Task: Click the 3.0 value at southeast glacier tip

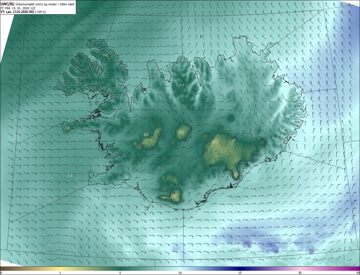Action: pyautogui.click(x=236, y=175)
